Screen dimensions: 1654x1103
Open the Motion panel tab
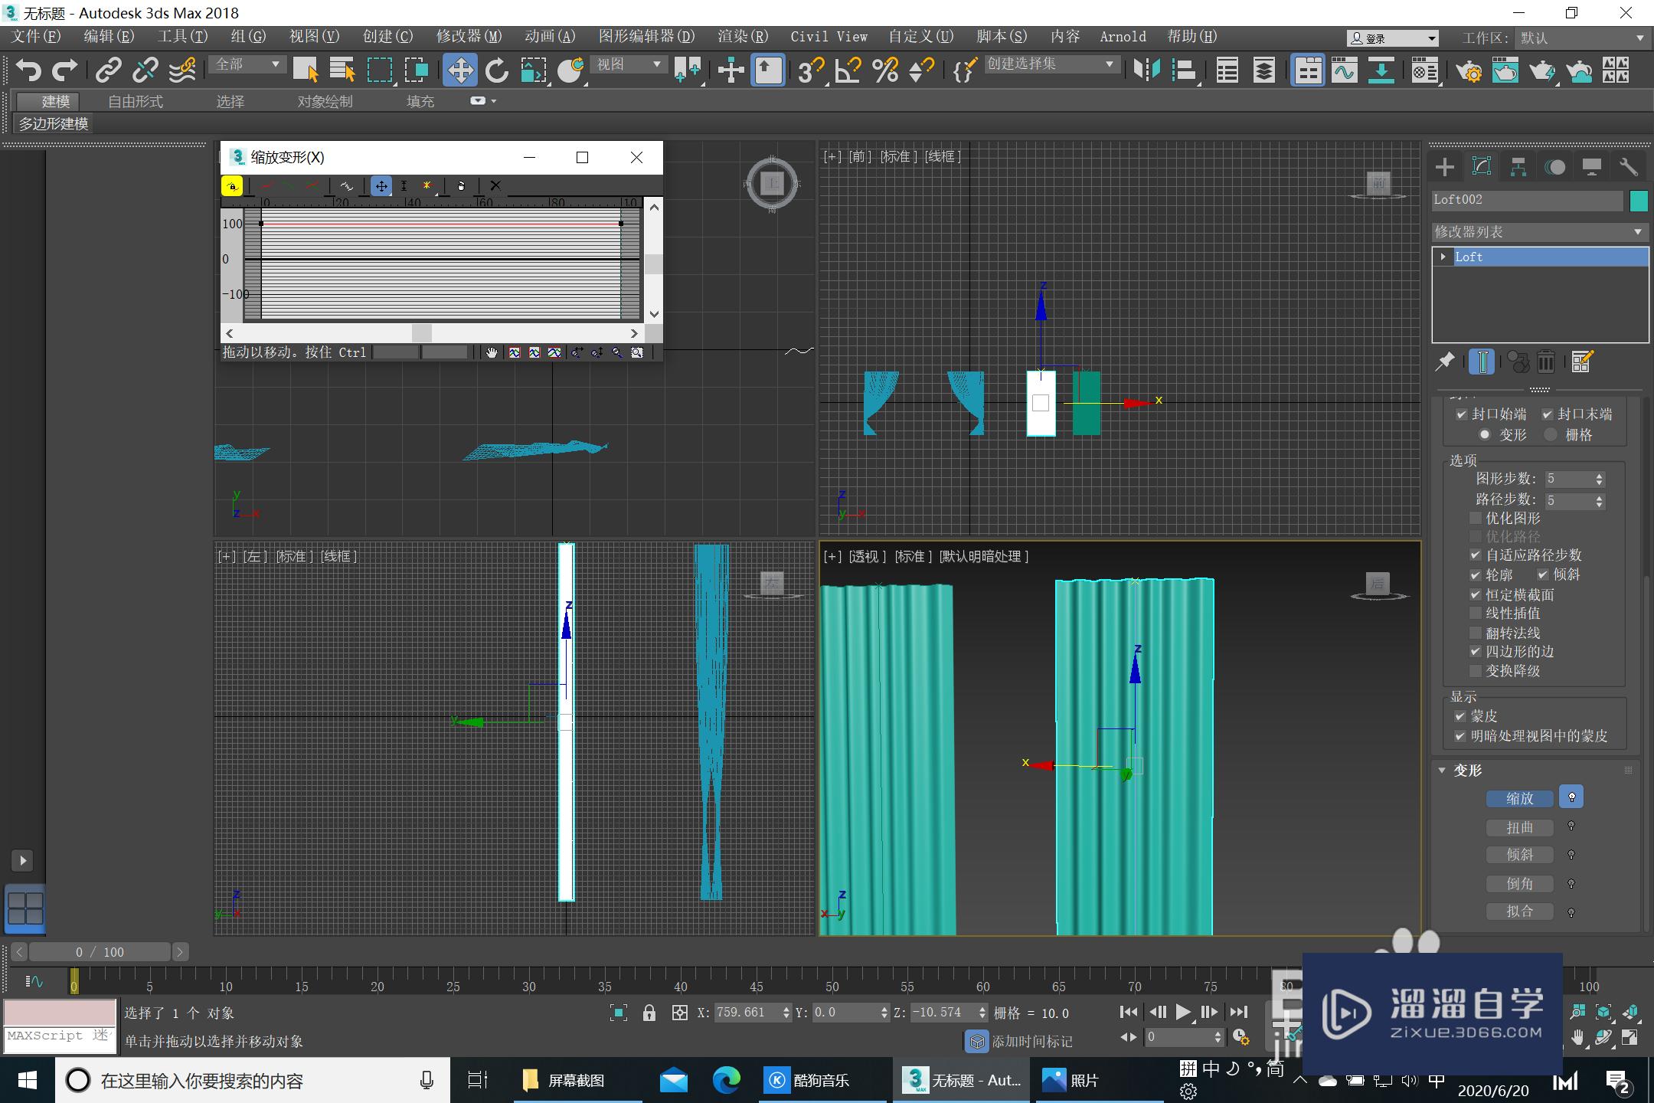tap(1554, 167)
